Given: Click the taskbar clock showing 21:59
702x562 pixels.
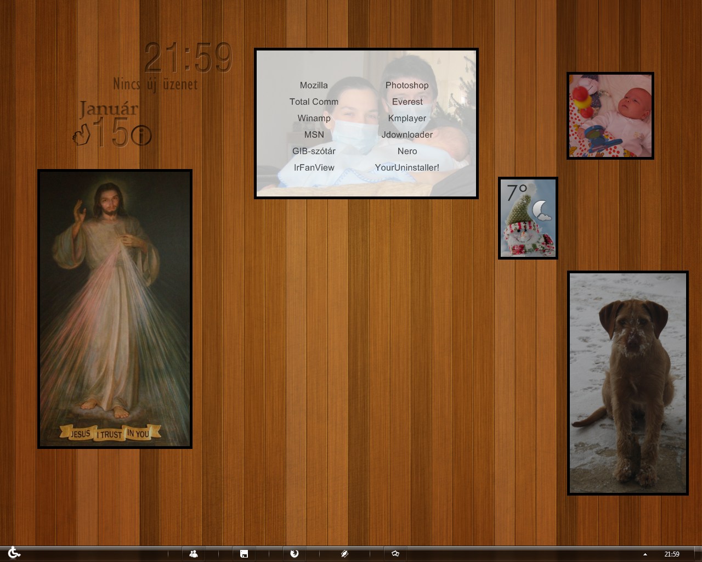Looking at the screenshot, I should [672, 554].
